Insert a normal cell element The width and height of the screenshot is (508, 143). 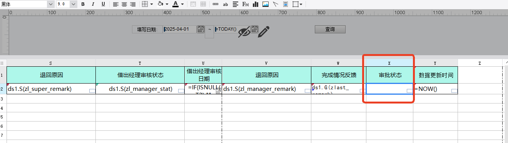click(x=216, y=4)
